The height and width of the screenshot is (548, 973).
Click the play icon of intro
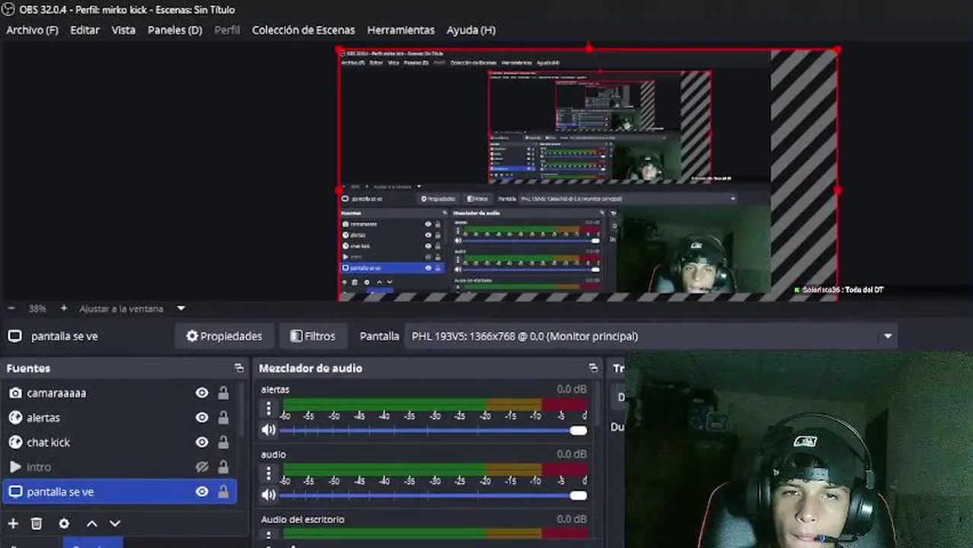point(15,467)
